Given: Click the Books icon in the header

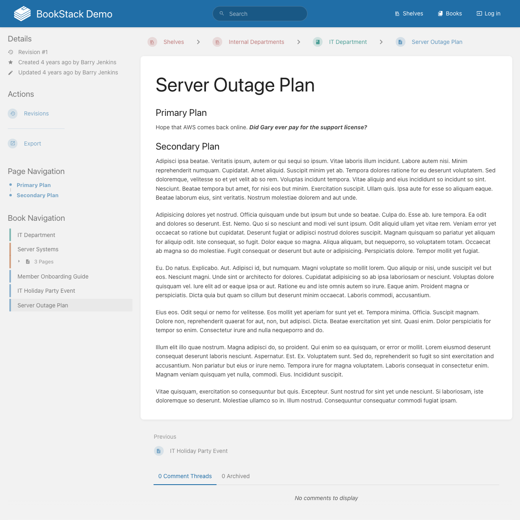Looking at the screenshot, I should [x=440, y=13].
